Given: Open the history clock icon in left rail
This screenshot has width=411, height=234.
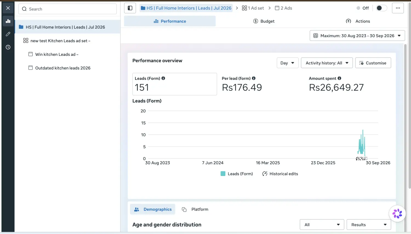Looking at the screenshot, I should coord(8,47).
